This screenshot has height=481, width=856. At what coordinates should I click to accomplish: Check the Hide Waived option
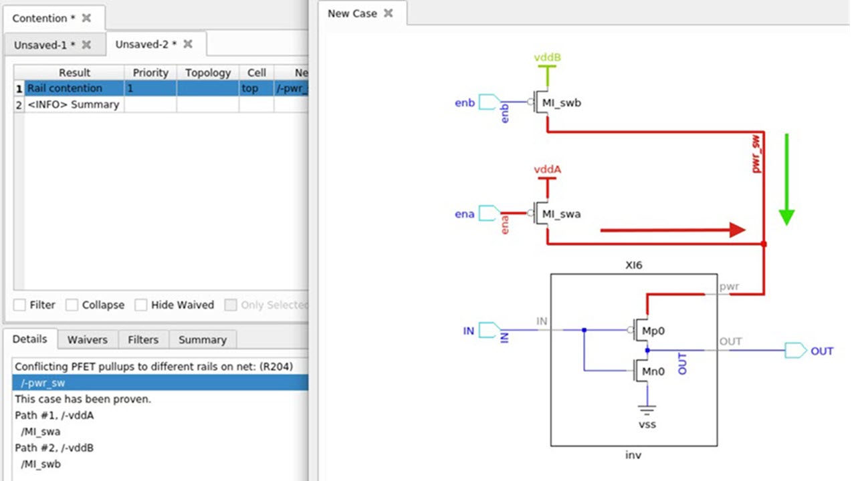click(x=140, y=305)
